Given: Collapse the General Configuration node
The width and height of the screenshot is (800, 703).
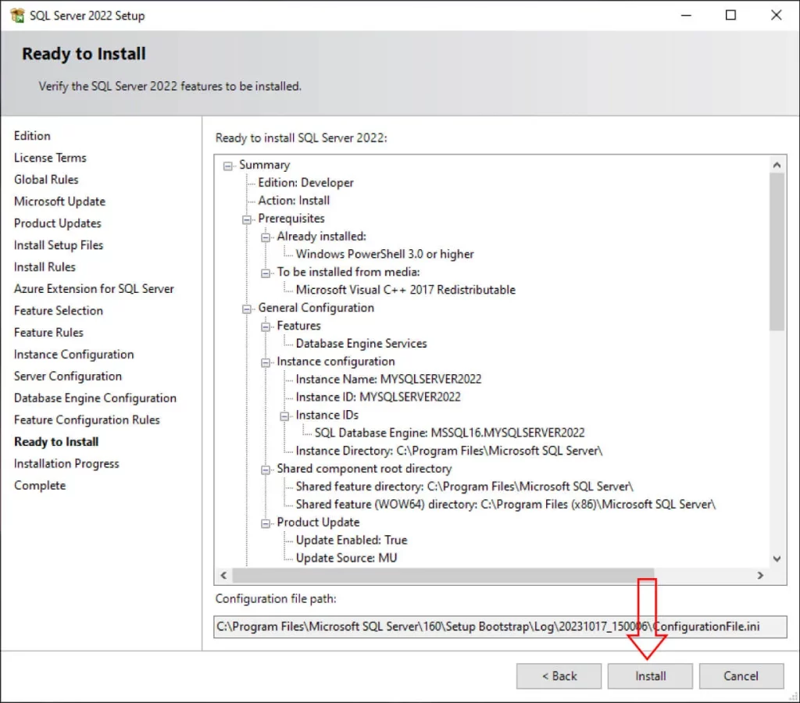Looking at the screenshot, I should click(x=246, y=308).
